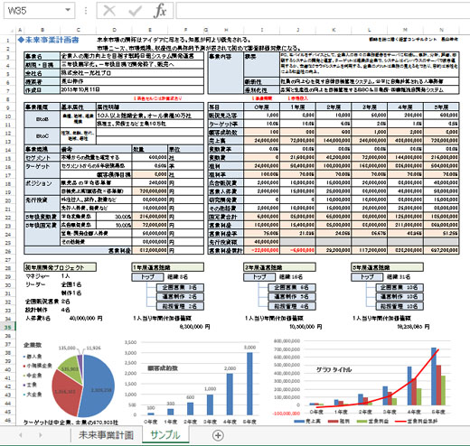Click the 事業名 label cell
The height and width of the screenshot is (446, 470).
pyautogui.click(x=42, y=56)
